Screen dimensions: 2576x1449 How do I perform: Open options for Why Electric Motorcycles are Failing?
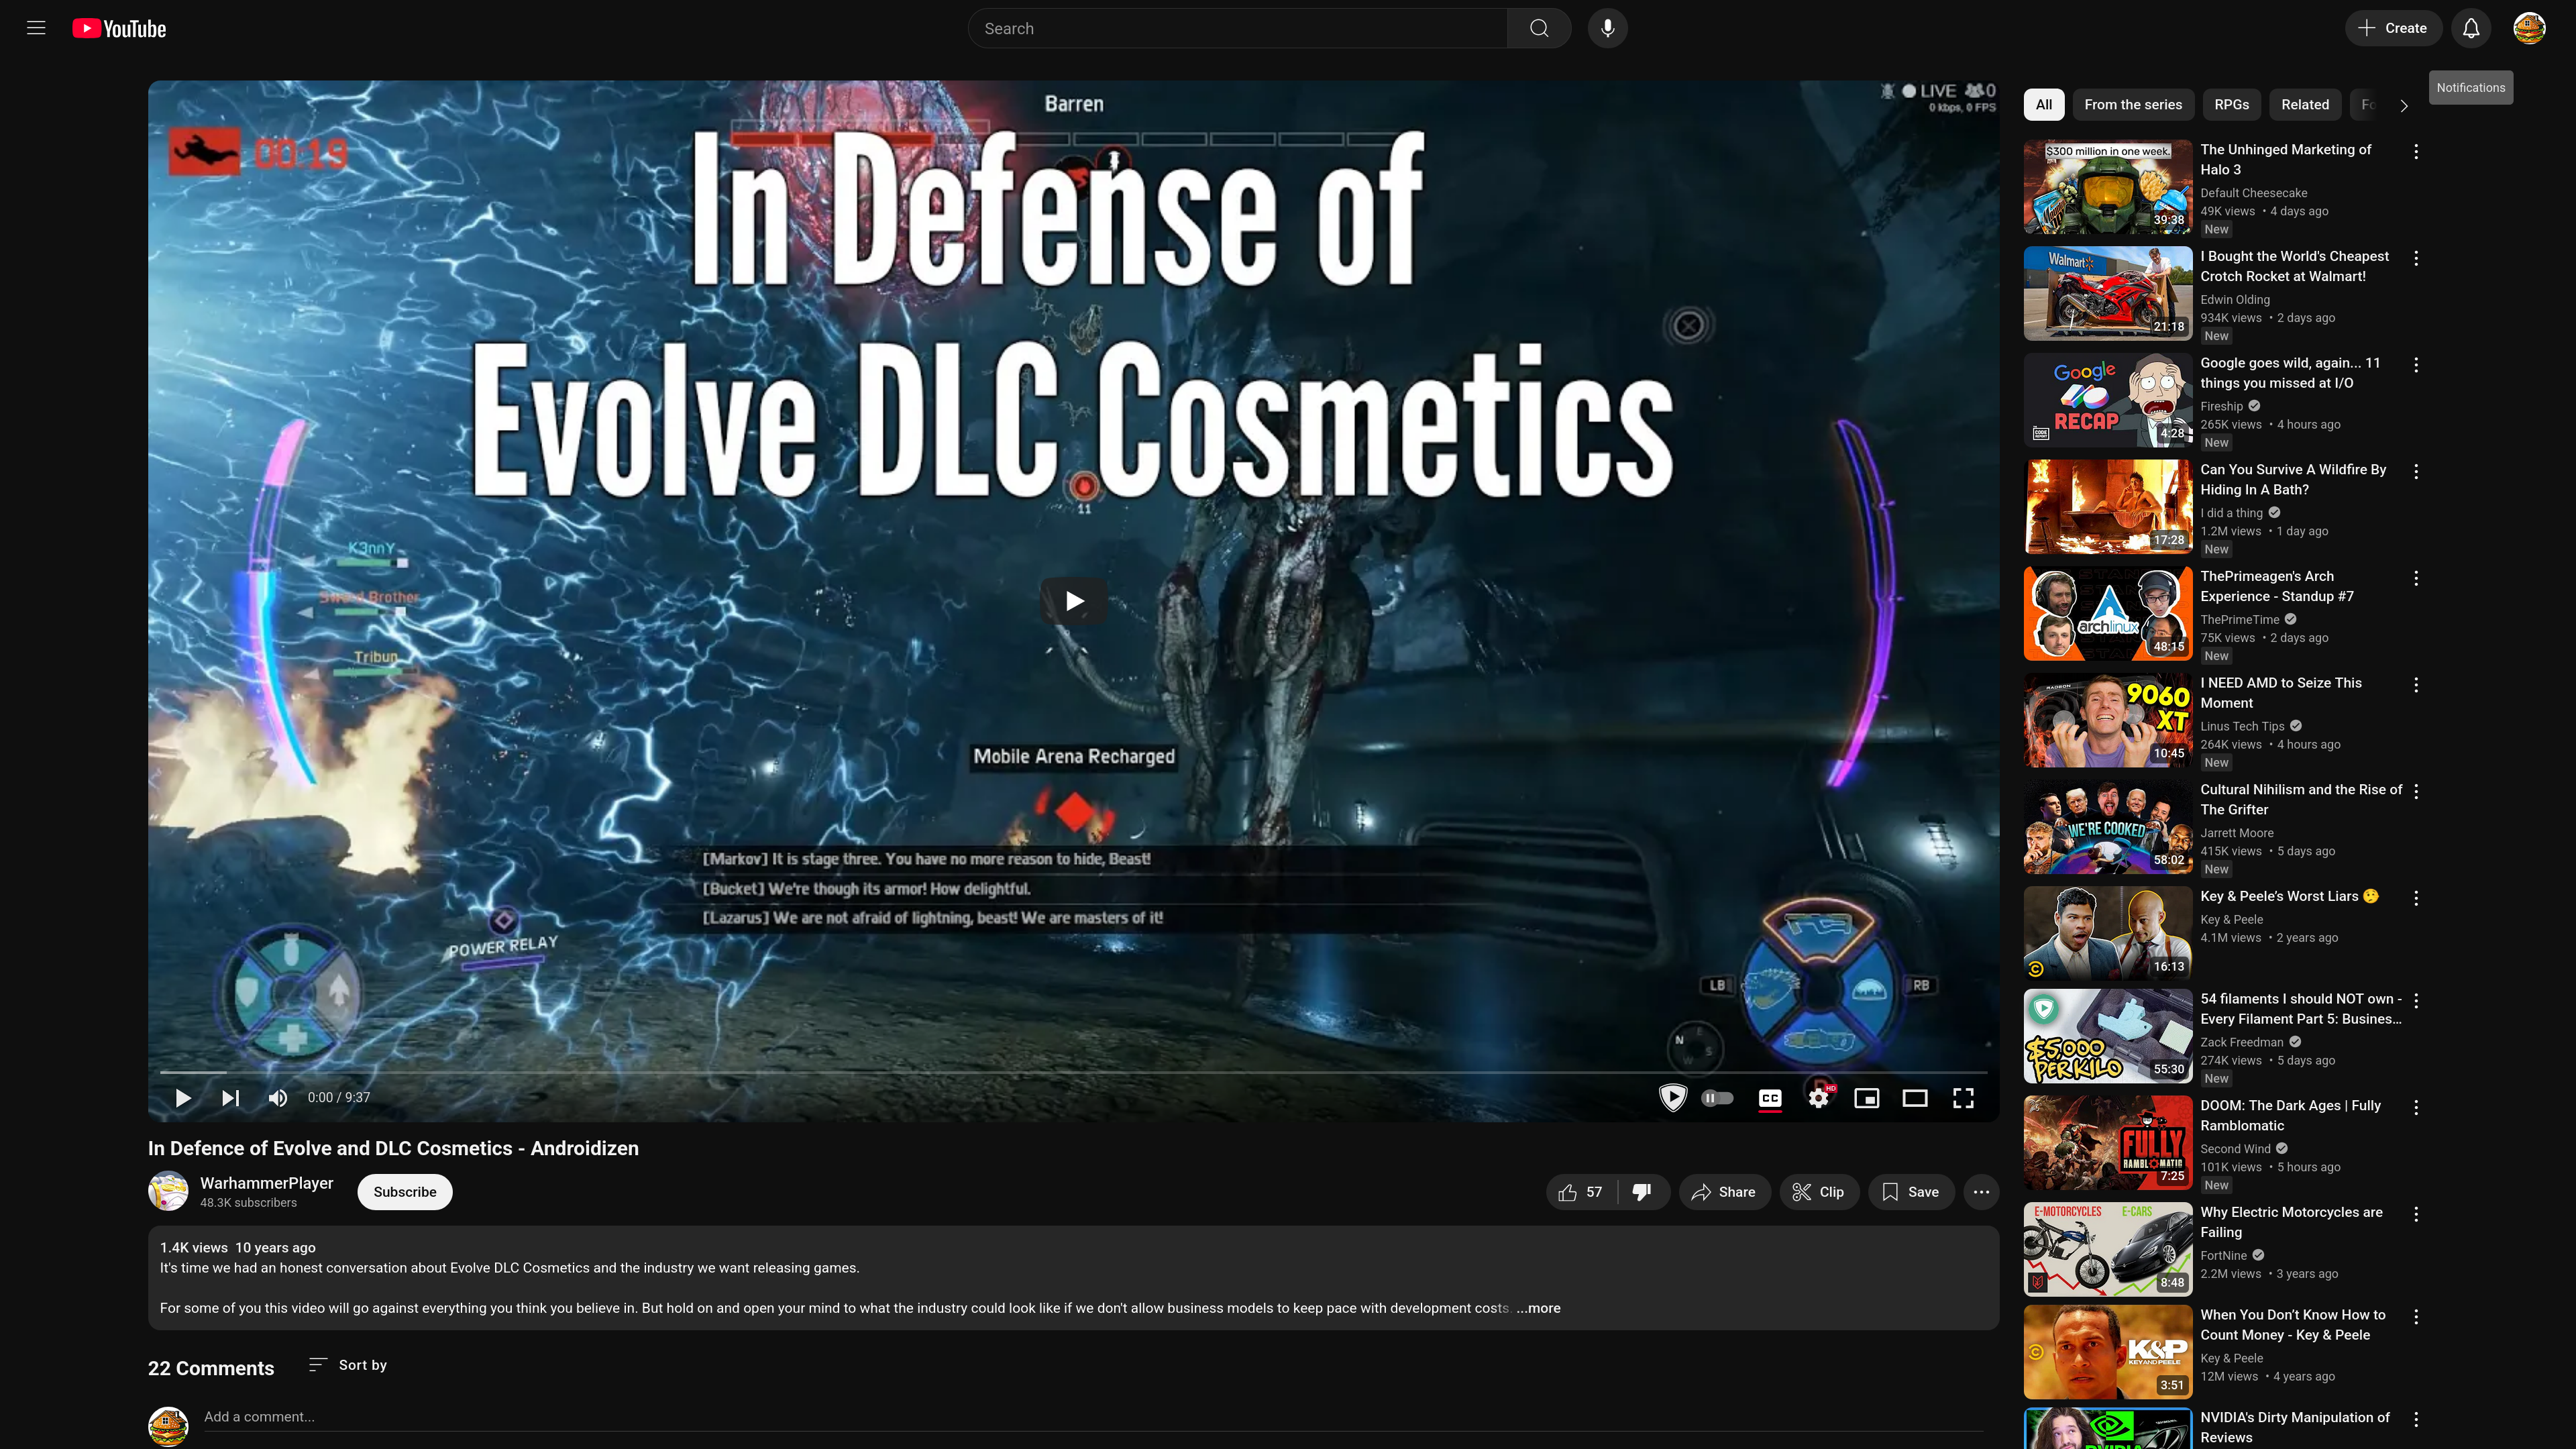pos(2416,1214)
